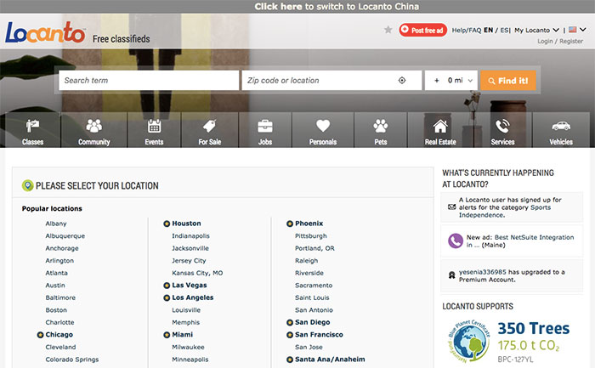Open the Personals category

323,130
